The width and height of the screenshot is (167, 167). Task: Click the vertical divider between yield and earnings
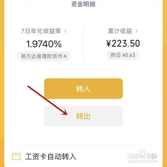pyautogui.click(x=83, y=44)
